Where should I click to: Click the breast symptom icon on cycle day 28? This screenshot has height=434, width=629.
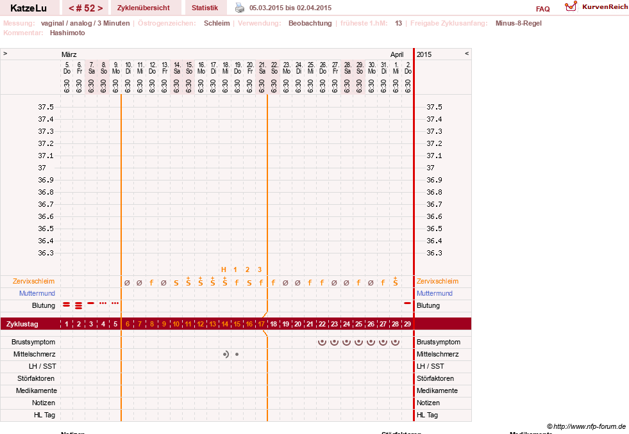tap(395, 342)
